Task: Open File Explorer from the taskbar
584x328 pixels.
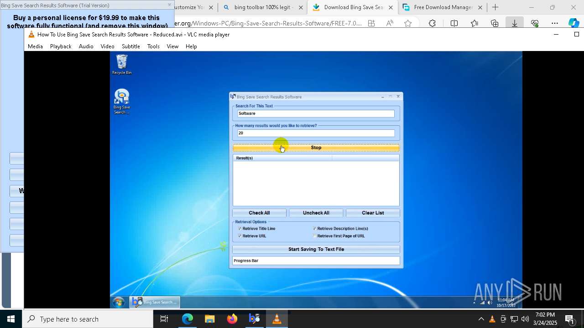Action: click(x=210, y=319)
